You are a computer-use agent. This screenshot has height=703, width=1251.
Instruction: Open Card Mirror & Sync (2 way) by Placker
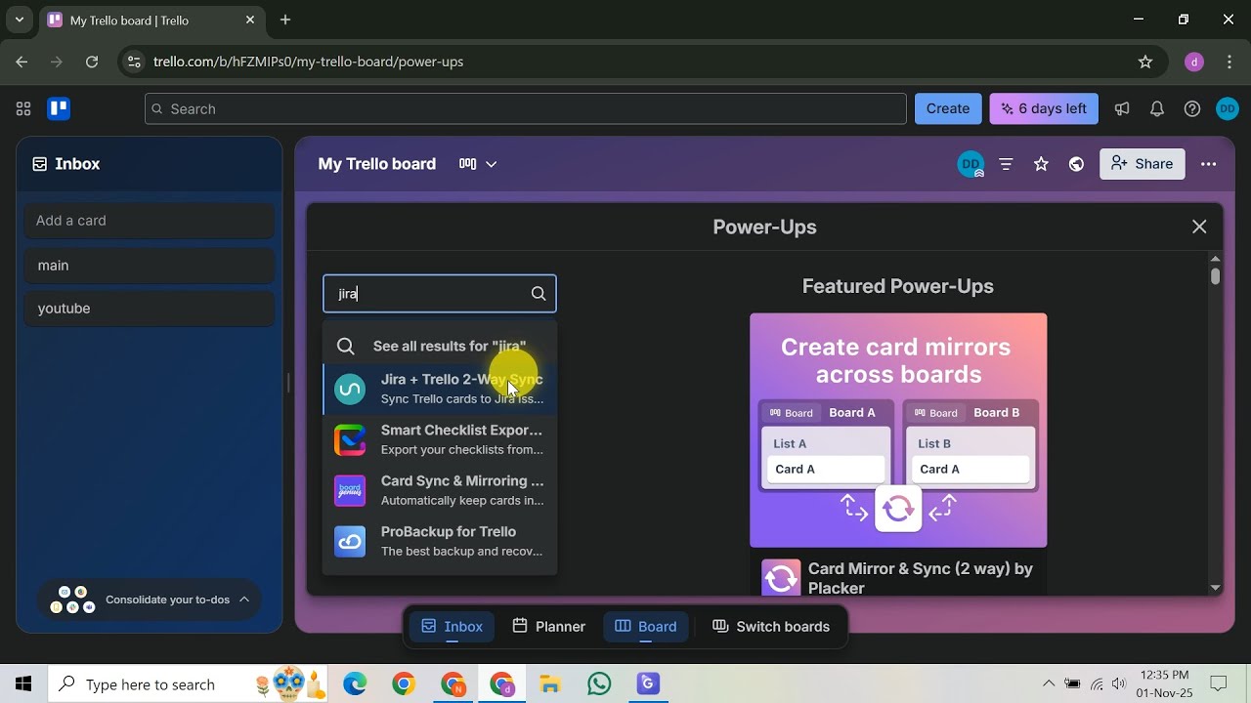point(921,578)
